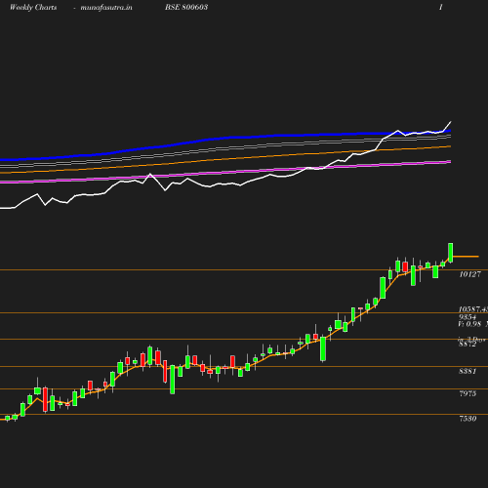Viewport: 488px width, 488px height.
Task: Click the BSE symbol code label
Action: 186,7
